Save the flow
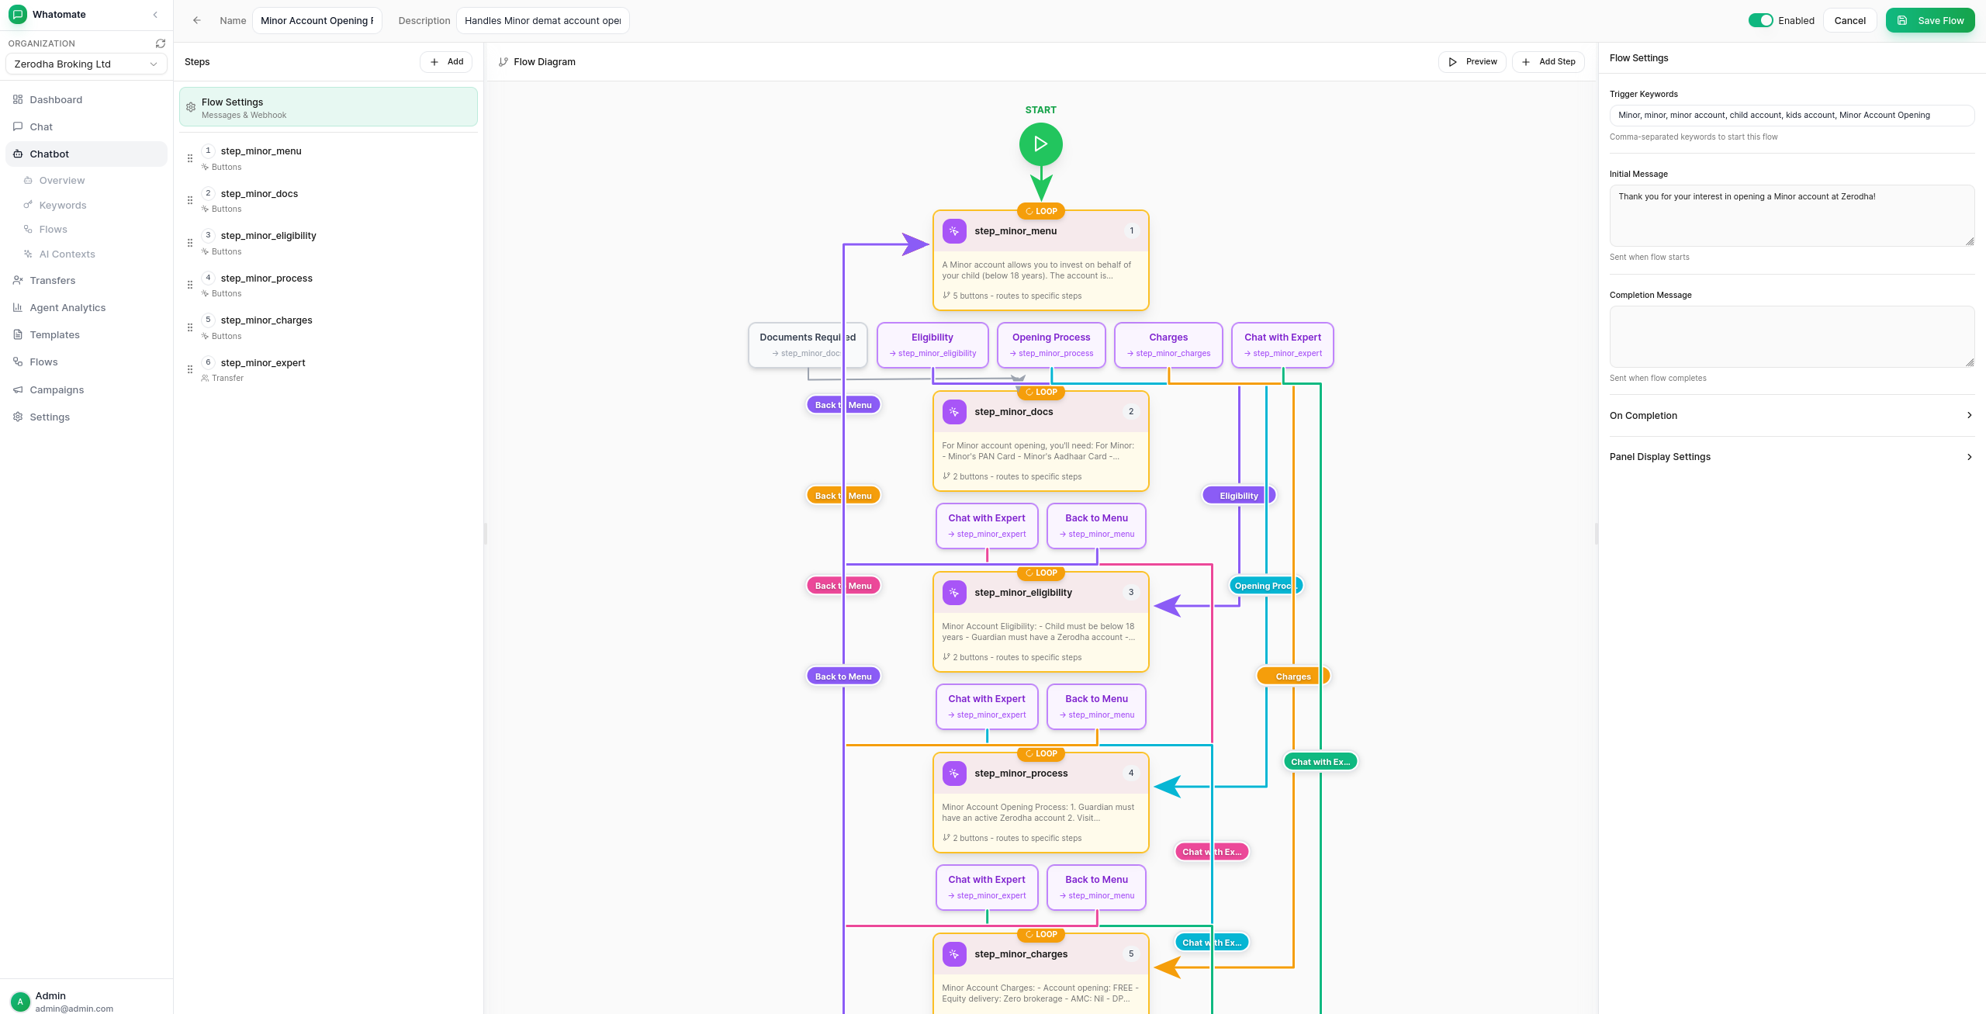The image size is (1986, 1014). tap(1930, 20)
